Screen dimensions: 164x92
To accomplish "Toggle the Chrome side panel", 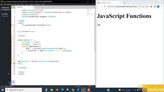I will click(155, 6).
